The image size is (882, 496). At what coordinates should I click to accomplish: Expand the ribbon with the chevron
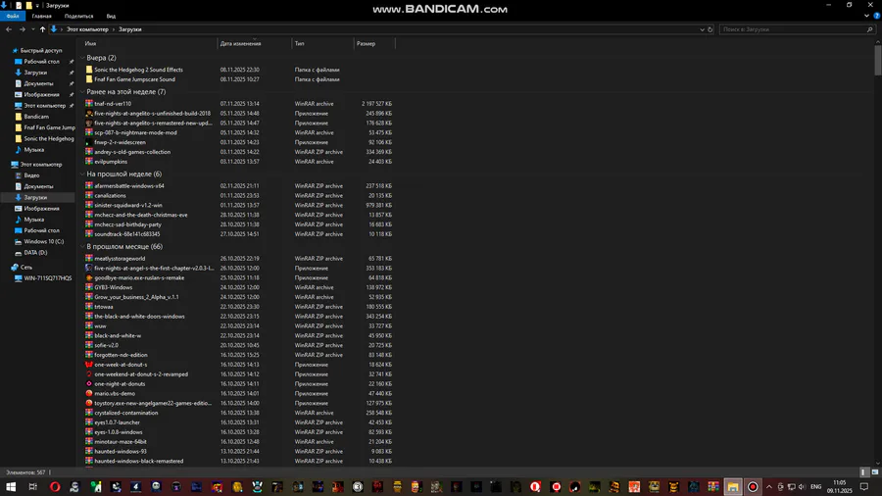(x=866, y=16)
